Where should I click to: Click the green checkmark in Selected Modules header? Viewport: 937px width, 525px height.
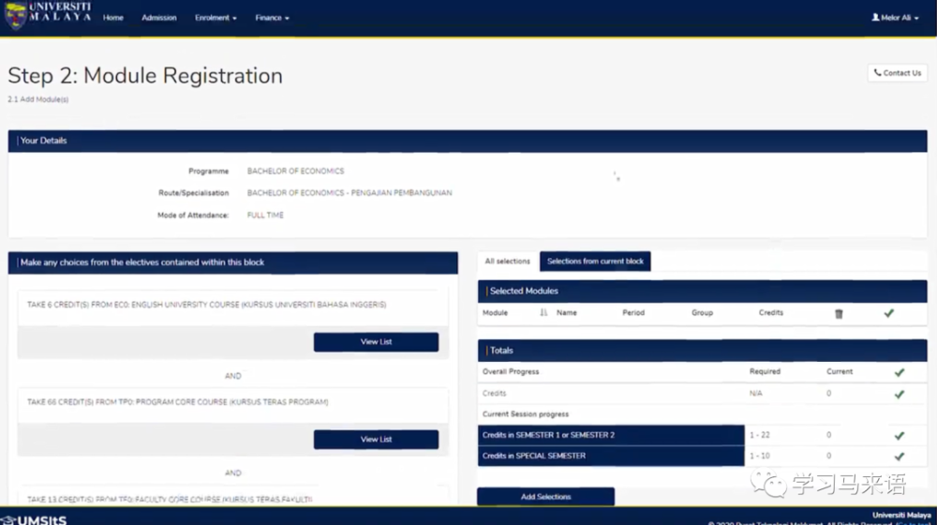click(x=888, y=313)
